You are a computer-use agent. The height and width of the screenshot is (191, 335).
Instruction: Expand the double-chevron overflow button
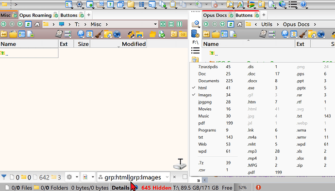(199, 180)
